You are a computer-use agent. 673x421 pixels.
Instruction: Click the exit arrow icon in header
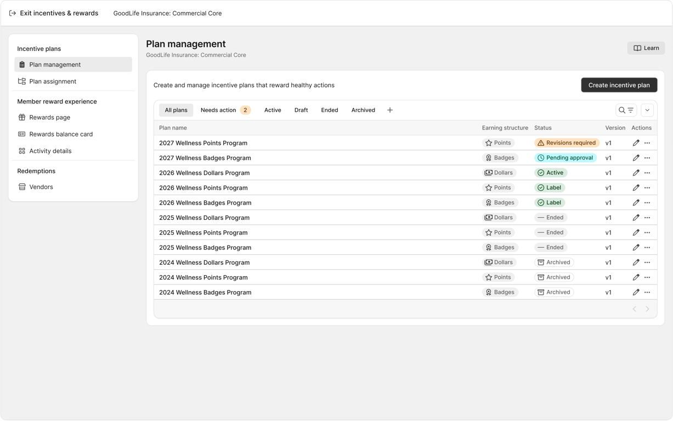13,13
